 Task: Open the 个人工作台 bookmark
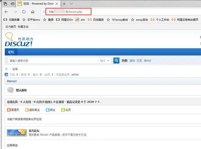point(160,20)
